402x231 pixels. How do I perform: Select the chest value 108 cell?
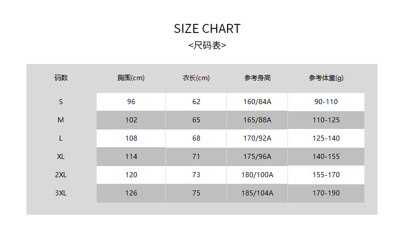[131, 138]
